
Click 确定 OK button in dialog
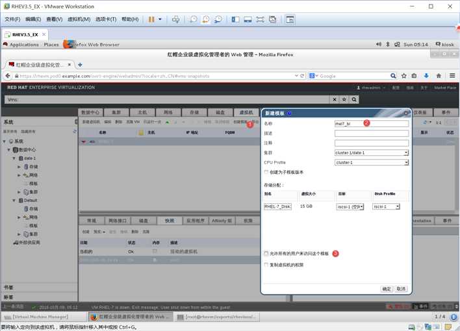[387, 289]
